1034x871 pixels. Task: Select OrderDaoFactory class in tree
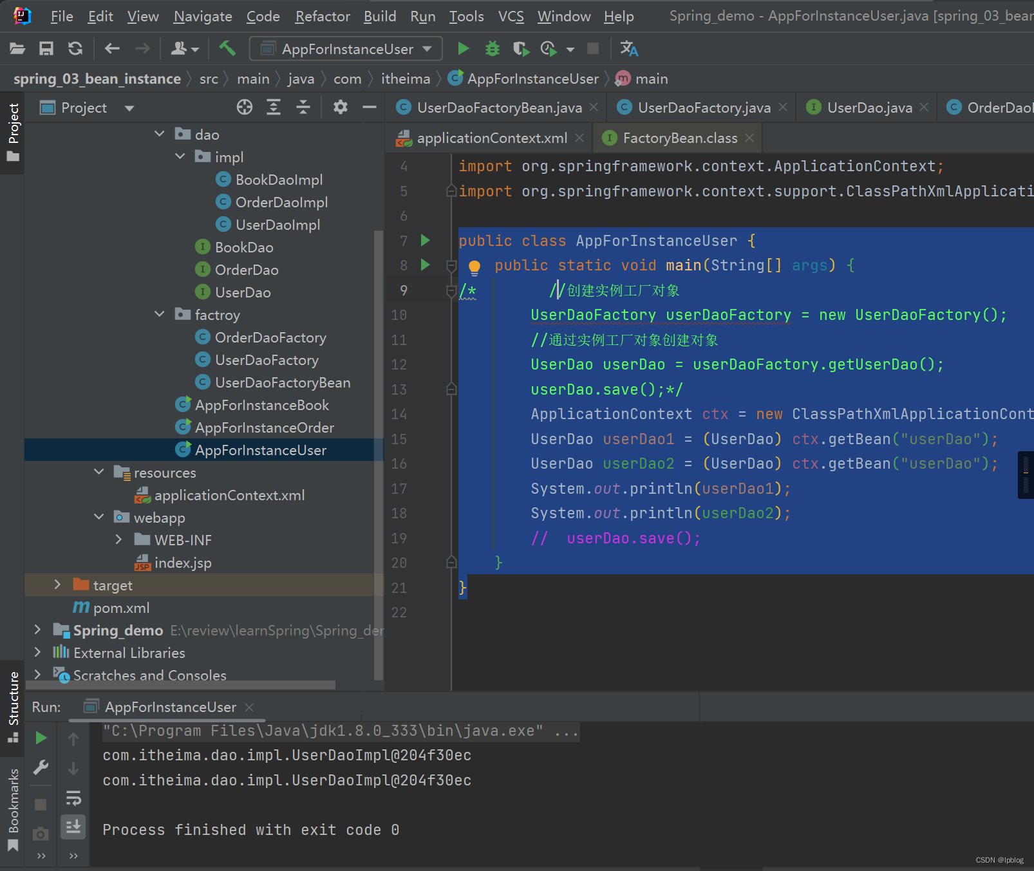pos(270,337)
